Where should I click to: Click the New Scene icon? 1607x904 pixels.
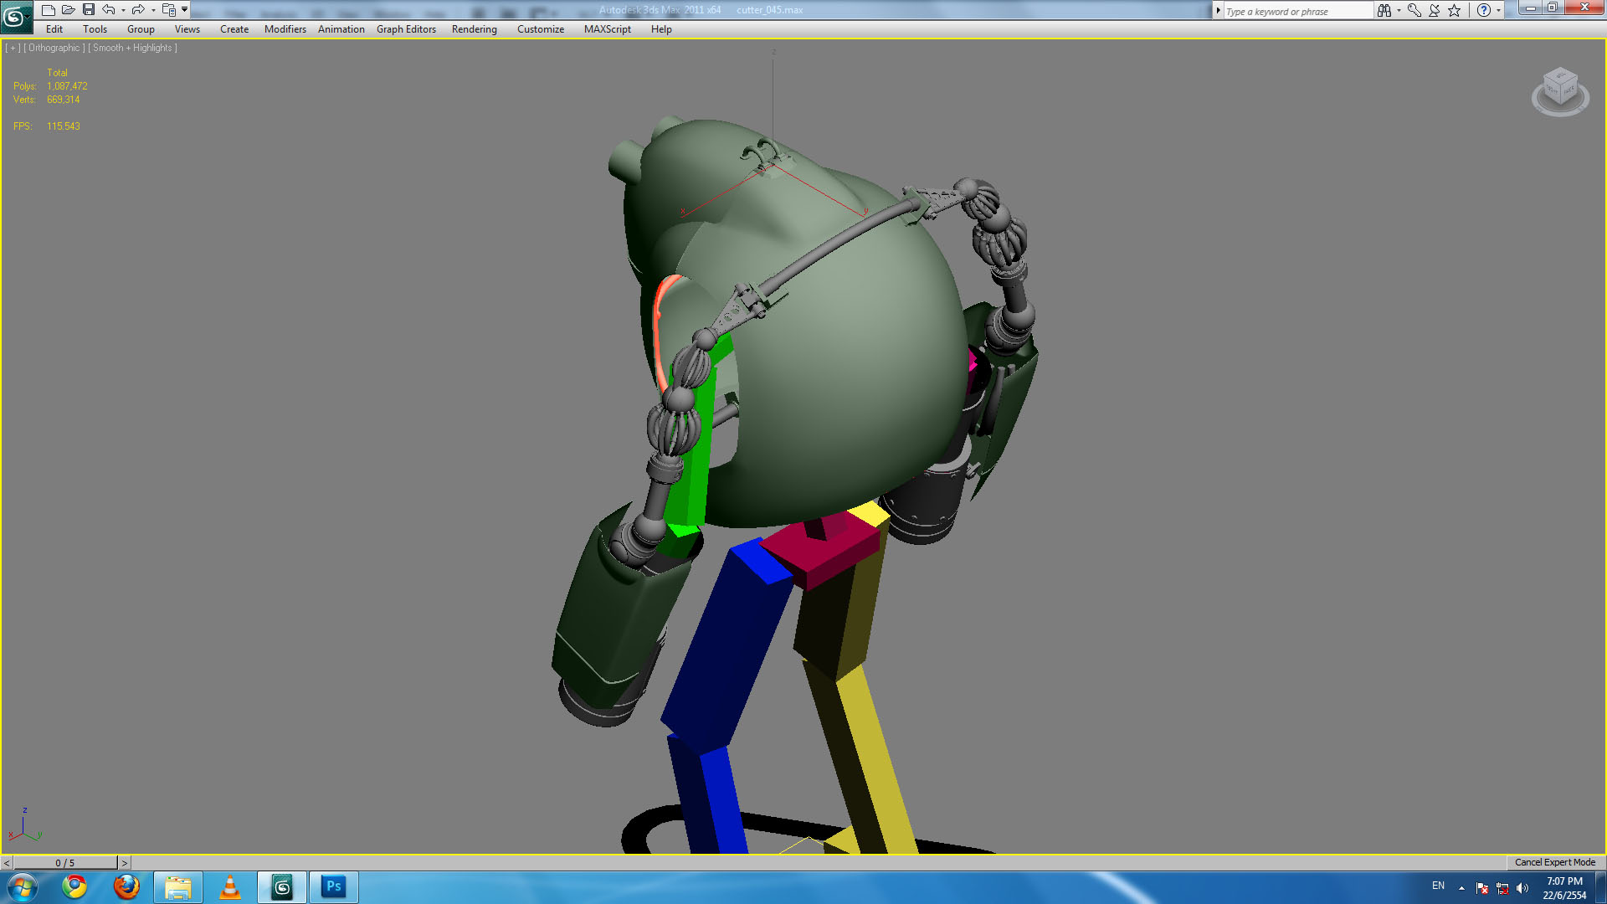(x=49, y=10)
